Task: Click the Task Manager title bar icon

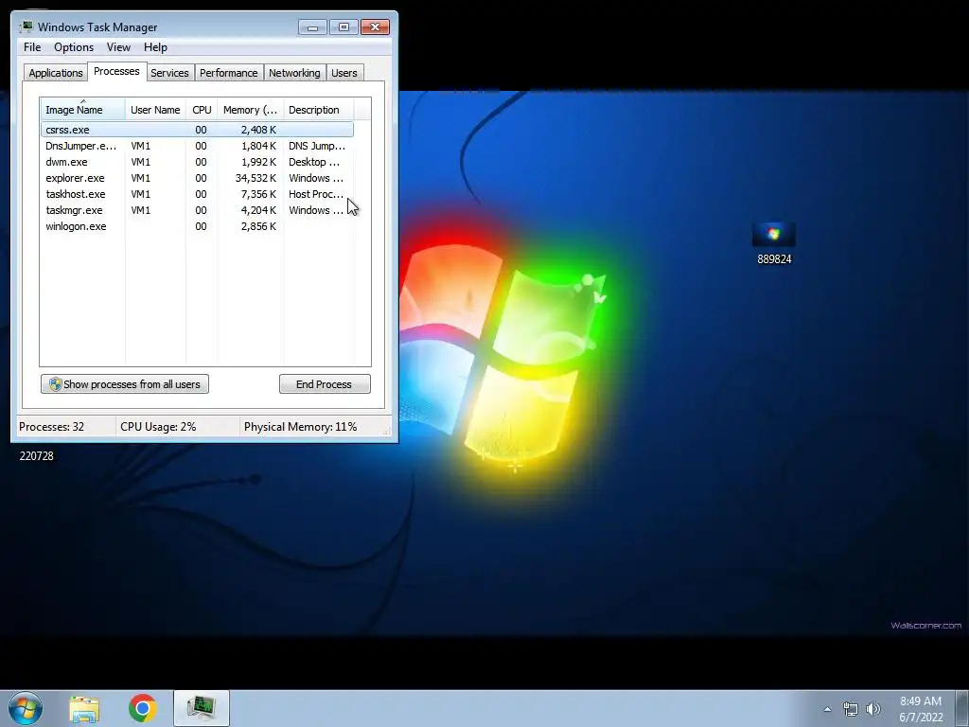Action: tap(26, 27)
